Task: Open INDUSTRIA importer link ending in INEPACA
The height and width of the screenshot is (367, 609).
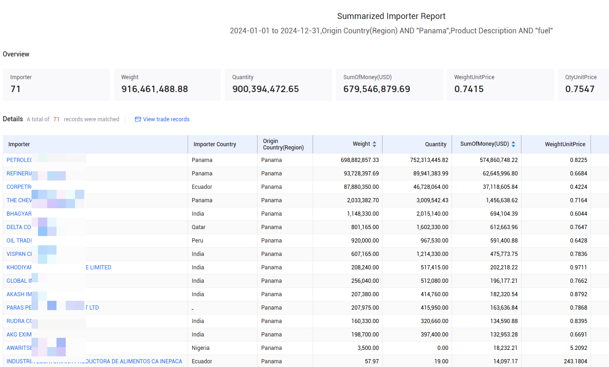Action: coord(94,361)
